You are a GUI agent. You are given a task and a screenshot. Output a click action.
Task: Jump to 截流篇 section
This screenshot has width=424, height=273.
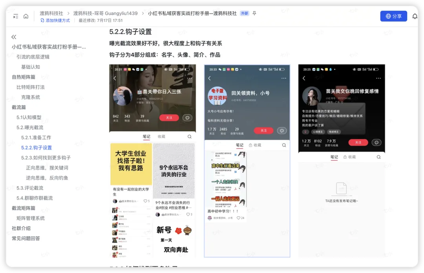pos(19,107)
